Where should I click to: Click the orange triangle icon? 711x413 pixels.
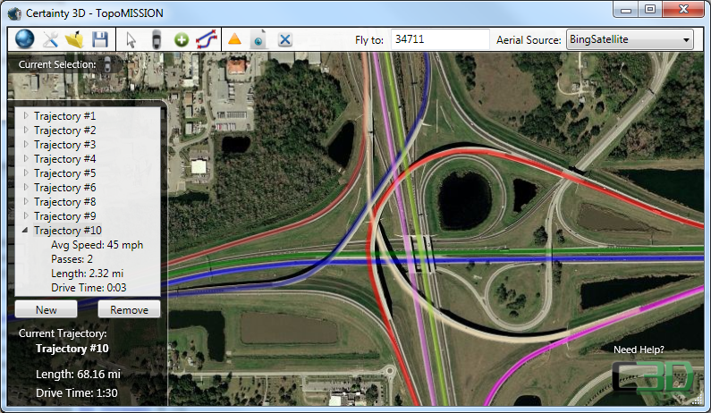click(x=234, y=39)
